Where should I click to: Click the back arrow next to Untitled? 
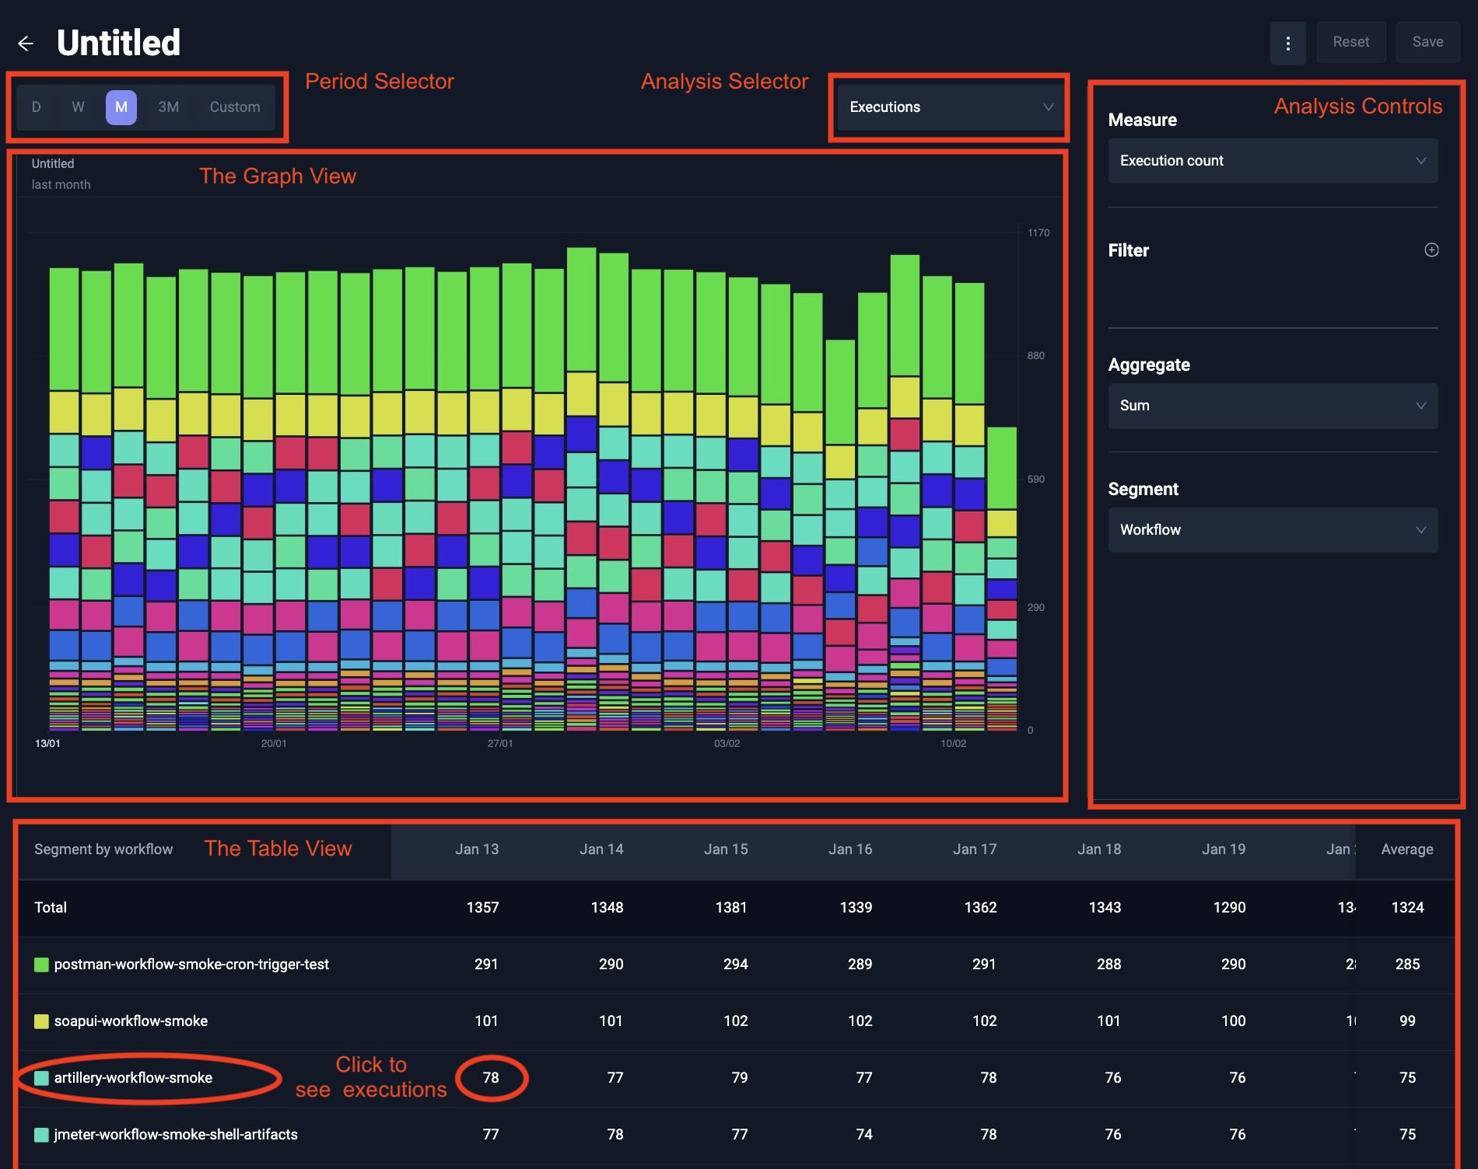tap(26, 44)
